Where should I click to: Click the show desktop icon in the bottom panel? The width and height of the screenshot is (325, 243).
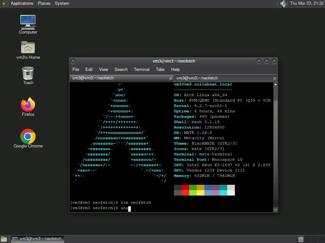tap(4, 239)
